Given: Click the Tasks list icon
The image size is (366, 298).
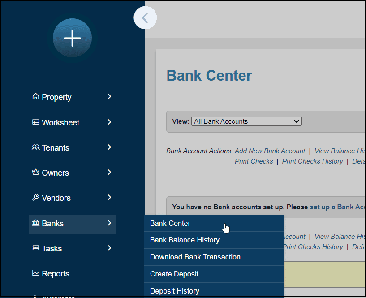Looking at the screenshot, I should pyautogui.click(x=36, y=248).
